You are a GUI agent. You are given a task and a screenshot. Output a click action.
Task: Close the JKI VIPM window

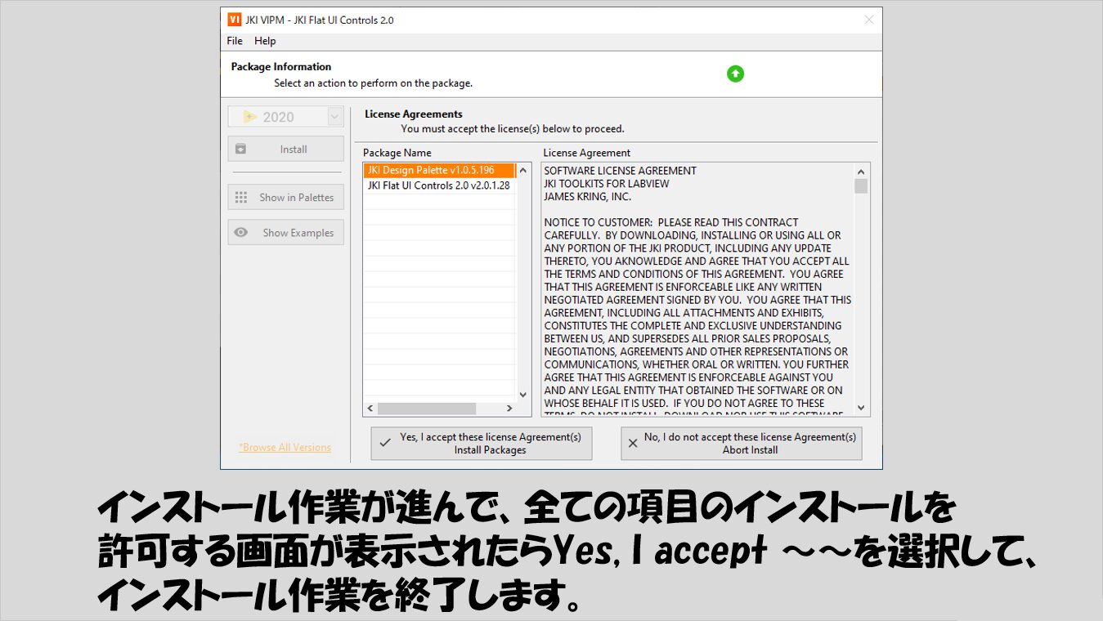pyautogui.click(x=869, y=20)
